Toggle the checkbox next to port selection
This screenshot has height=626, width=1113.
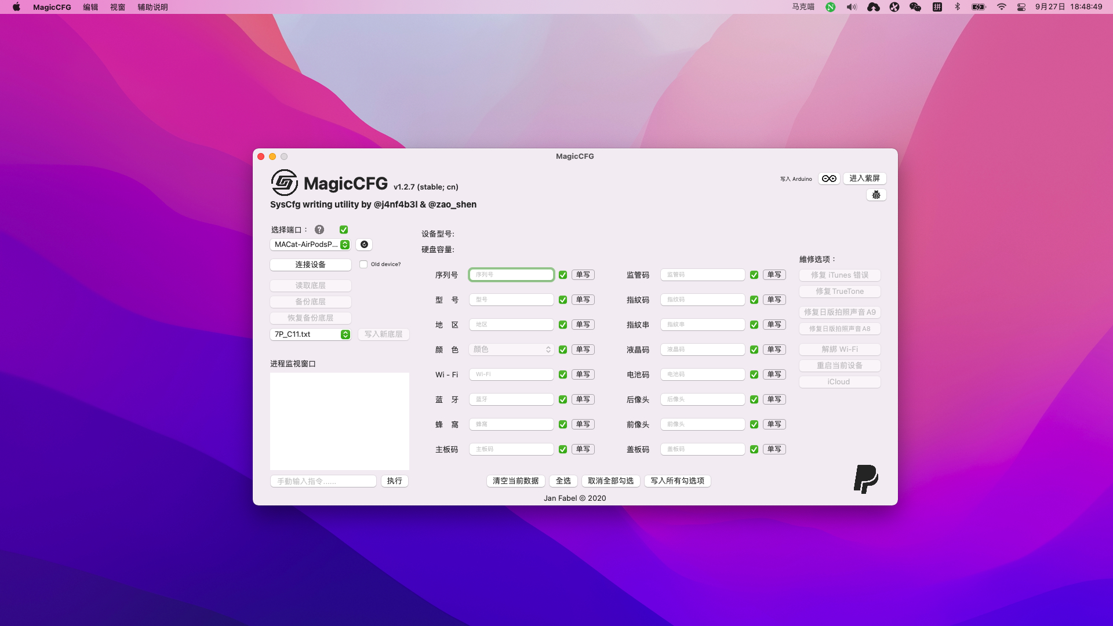click(x=344, y=230)
